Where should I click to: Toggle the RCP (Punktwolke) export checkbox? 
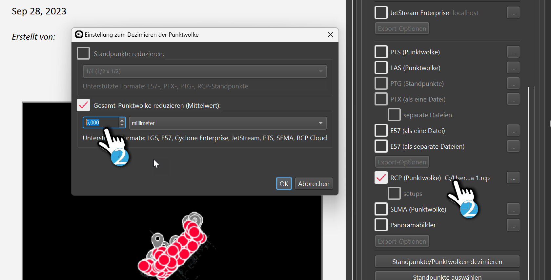tap(381, 178)
